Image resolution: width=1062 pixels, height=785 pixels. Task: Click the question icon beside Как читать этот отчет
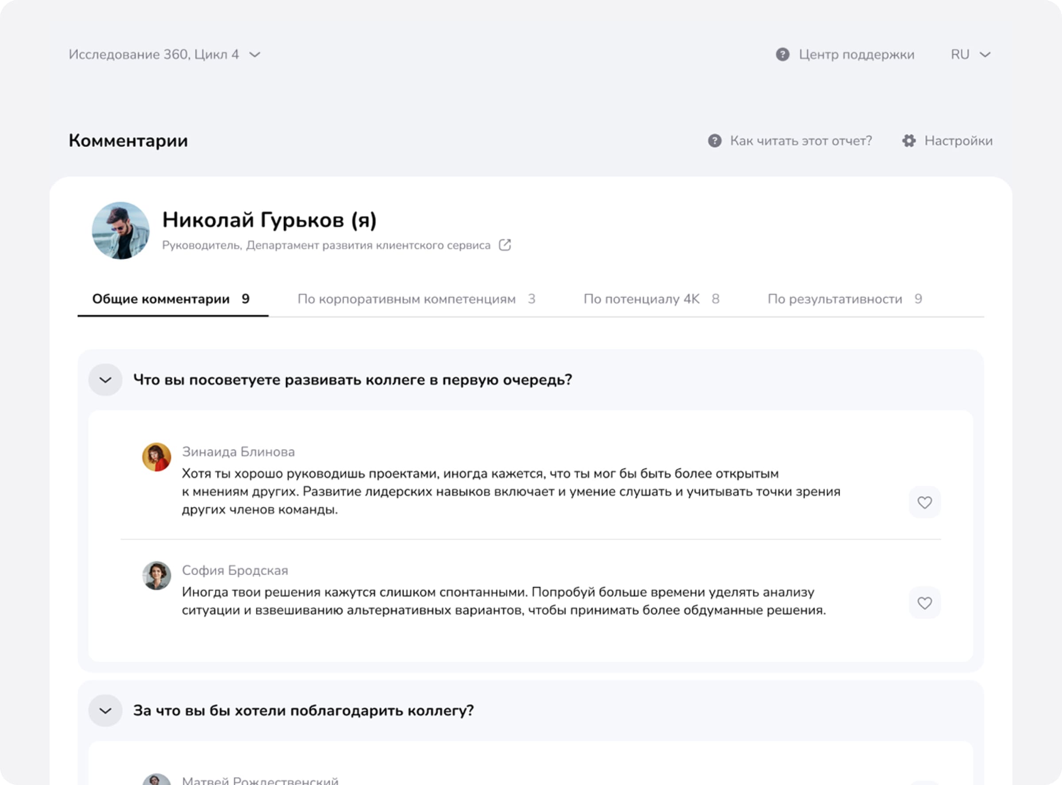pos(715,141)
